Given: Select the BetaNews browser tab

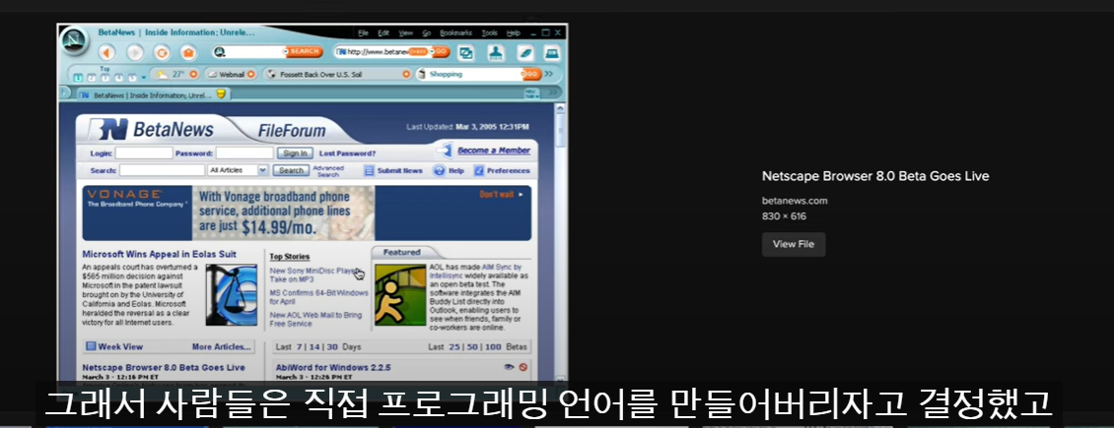Looking at the screenshot, I should tap(154, 93).
